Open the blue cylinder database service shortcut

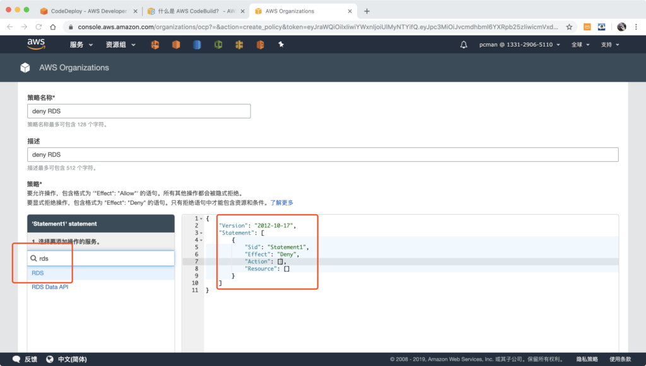(197, 45)
